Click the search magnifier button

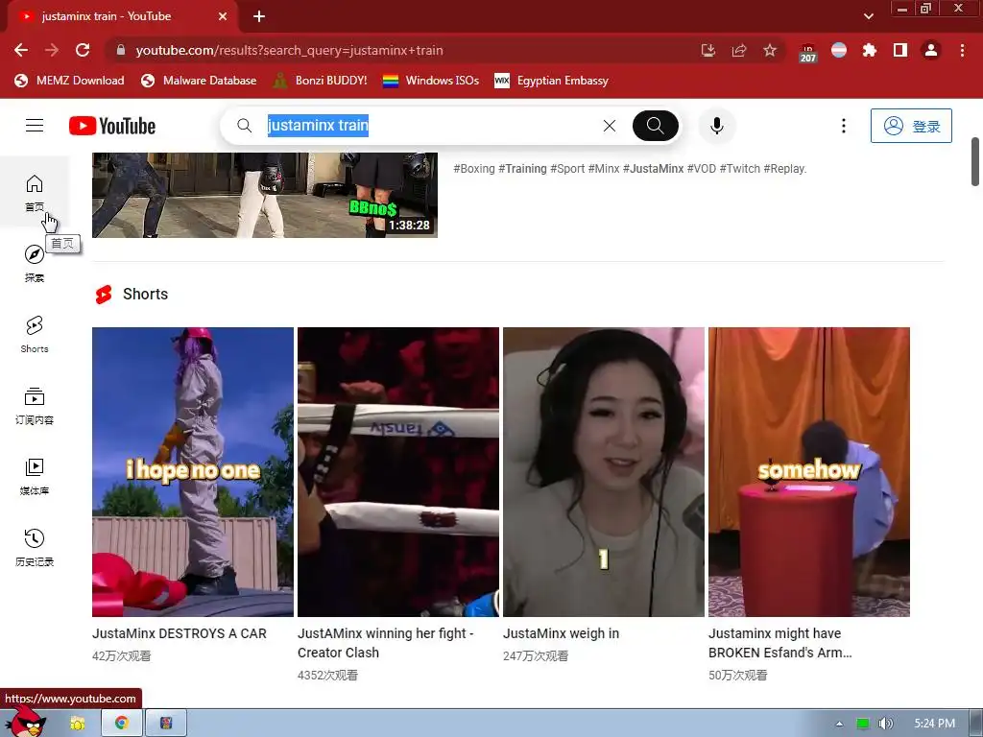tap(655, 126)
